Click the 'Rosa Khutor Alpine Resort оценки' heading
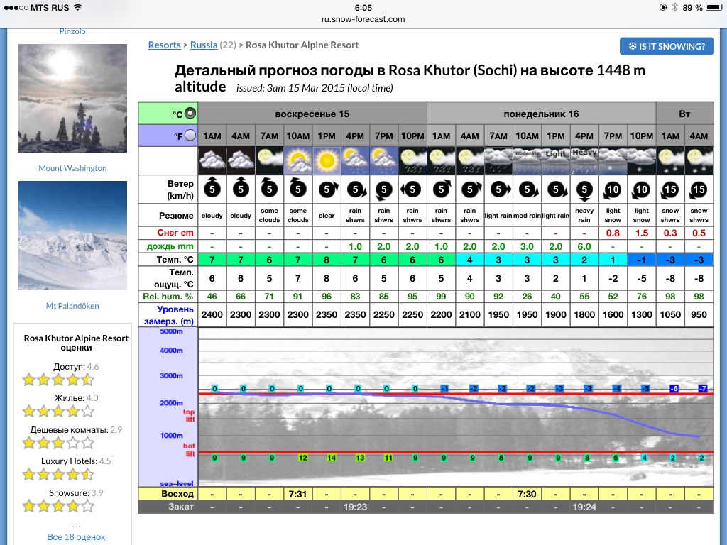This screenshot has width=727, height=545. click(76, 343)
